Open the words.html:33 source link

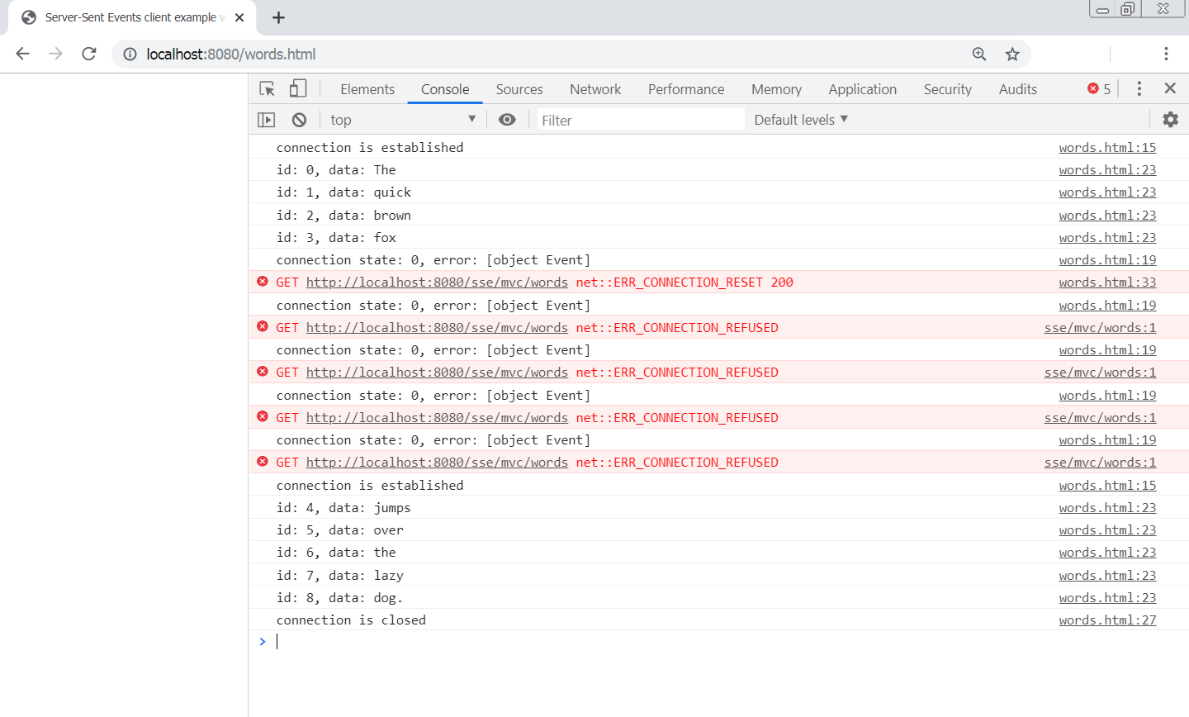pos(1107,282)
